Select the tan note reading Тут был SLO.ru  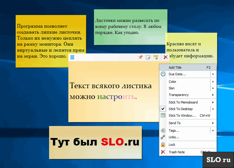pyautogui.click(x=95, y=142)
